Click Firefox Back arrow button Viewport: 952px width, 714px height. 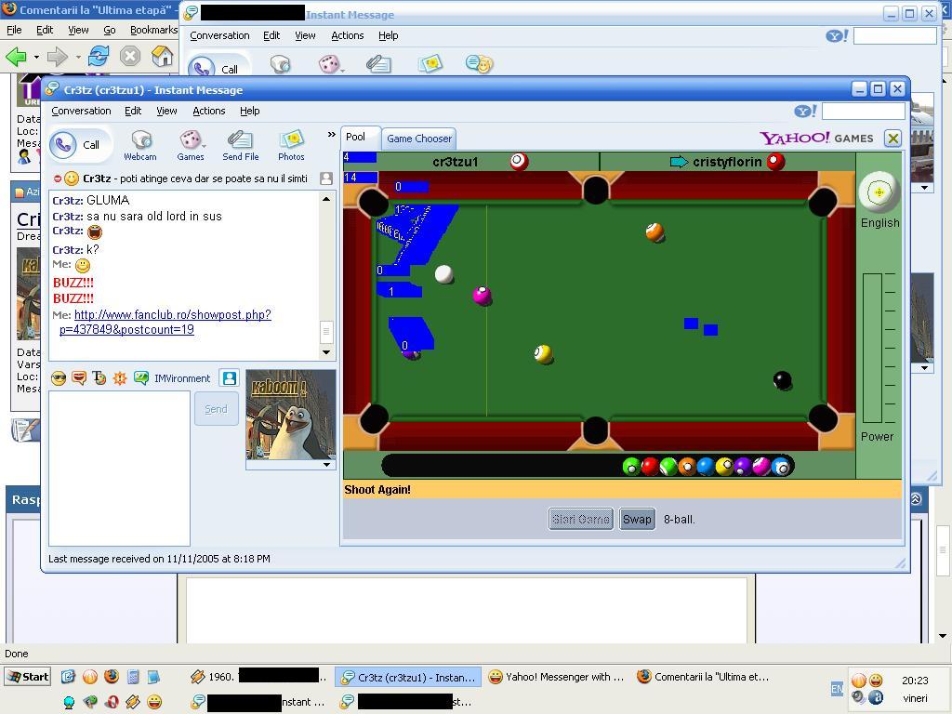16,57
